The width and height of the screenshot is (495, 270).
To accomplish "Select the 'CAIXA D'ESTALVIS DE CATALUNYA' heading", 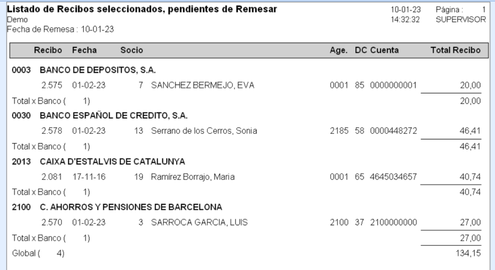I will 112,162.
